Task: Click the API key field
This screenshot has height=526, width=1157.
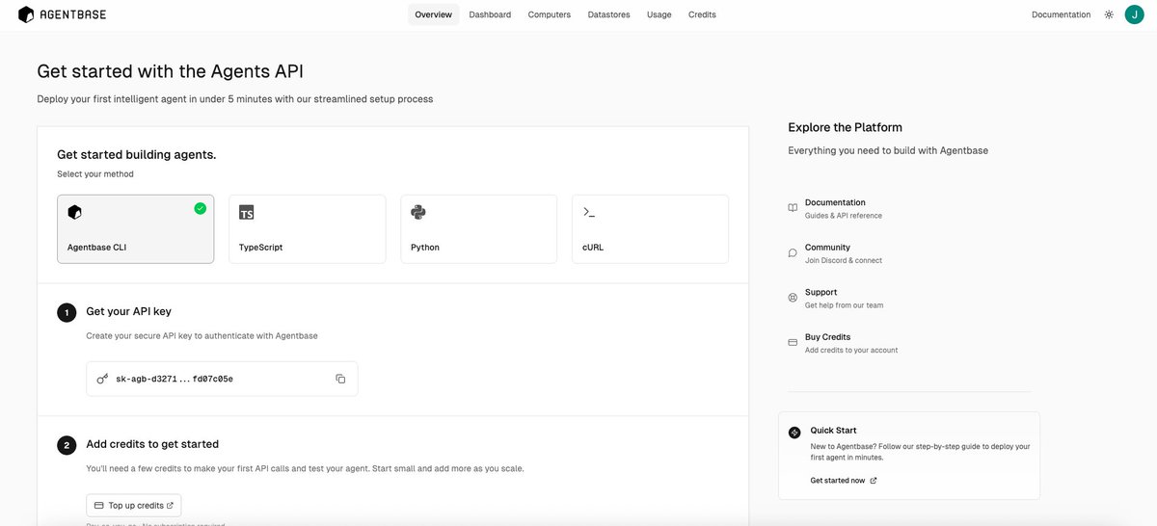Action: [x=222, y=379]
